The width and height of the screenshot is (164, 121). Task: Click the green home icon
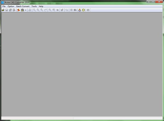coord(83,10)
